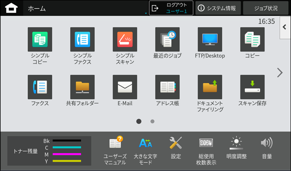
Task: Click the M magenta toner bar
Action: point(67,154)
